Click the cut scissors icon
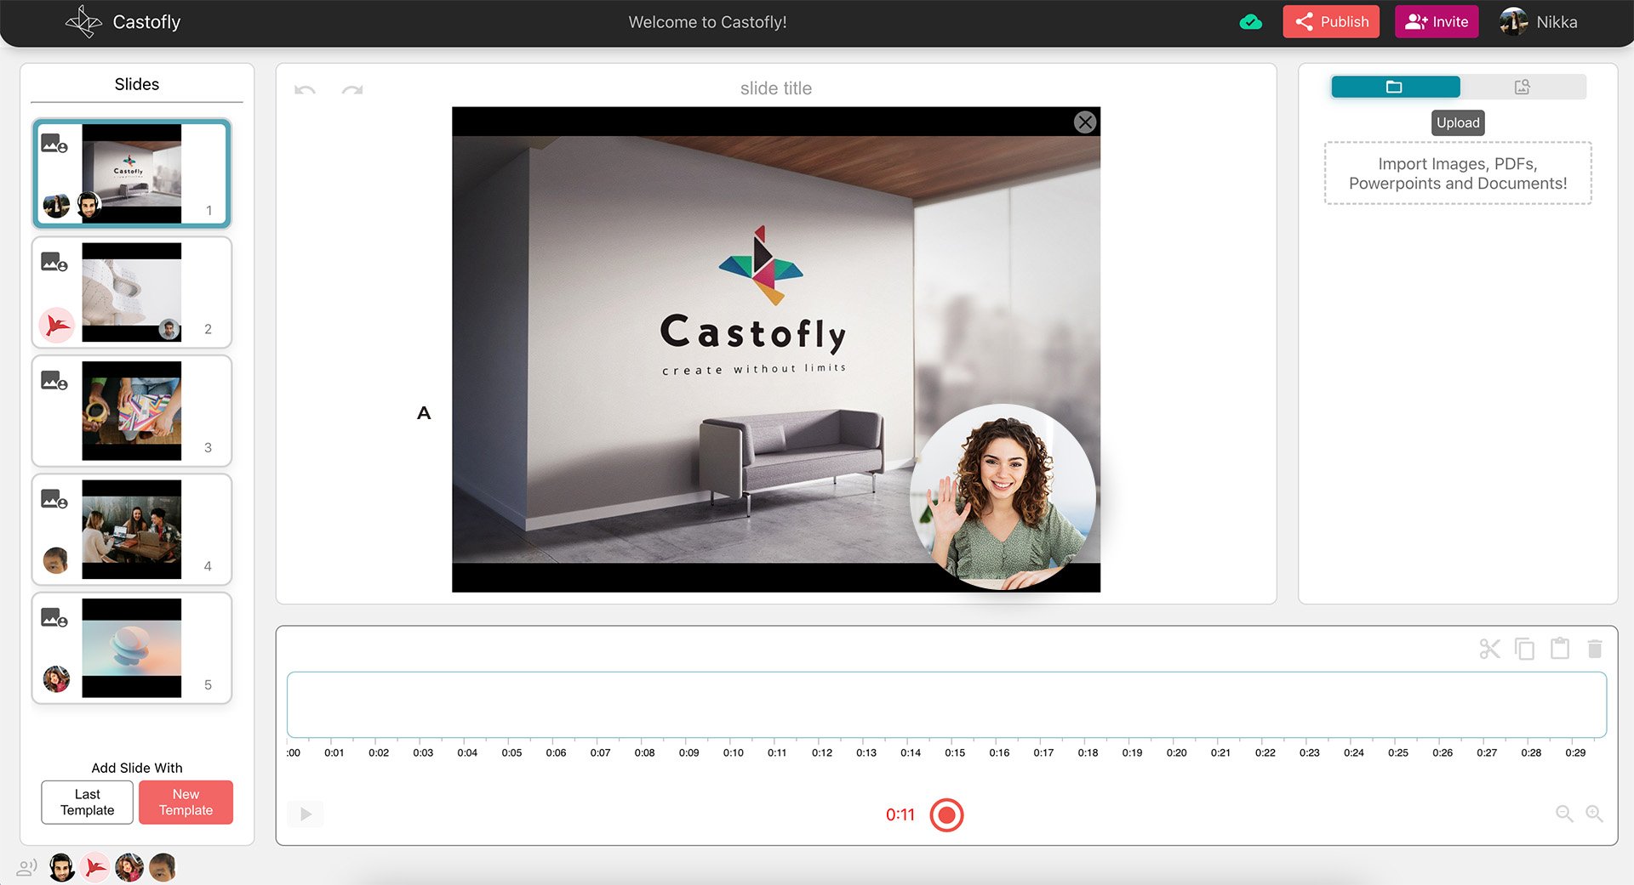1634x885 pixels. [x=1489, y=649]
